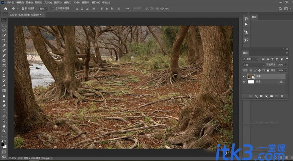Delete layer with trash icon
This screenshot has height=161, width=293.
[282, 96]
